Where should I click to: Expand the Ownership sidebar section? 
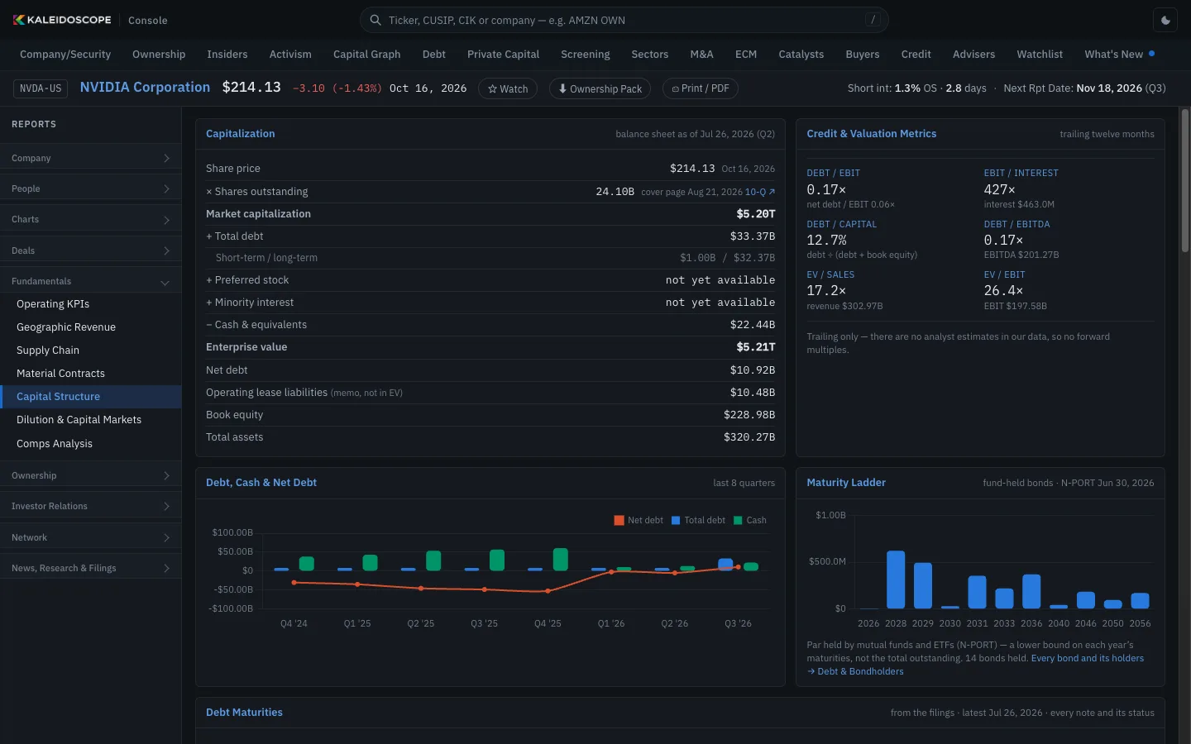[90, 475]
